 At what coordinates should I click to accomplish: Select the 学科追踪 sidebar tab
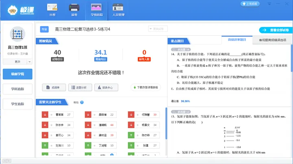[17, 89]
